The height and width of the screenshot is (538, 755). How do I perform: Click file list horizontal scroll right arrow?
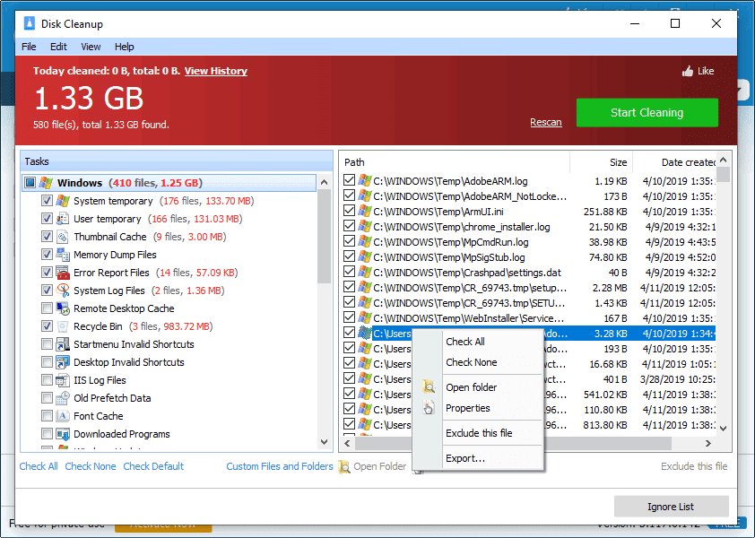pyautogui.click(x=707, y=443)
